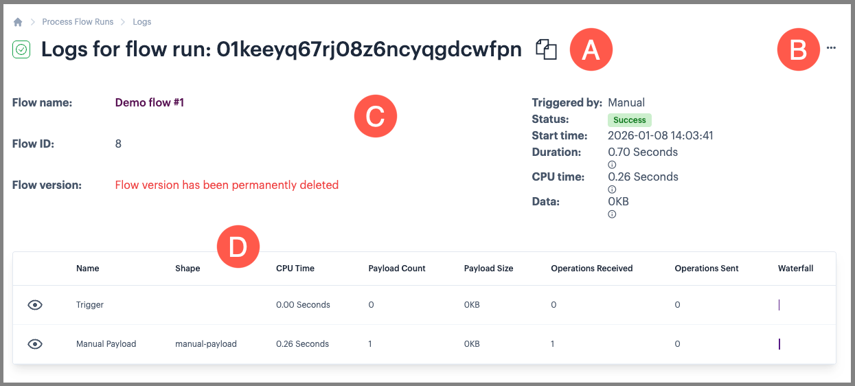This screenshot has width=855, height=386.
Task: Click the info icon under Data
Action: pyautogui.click(x=612, y=214)
